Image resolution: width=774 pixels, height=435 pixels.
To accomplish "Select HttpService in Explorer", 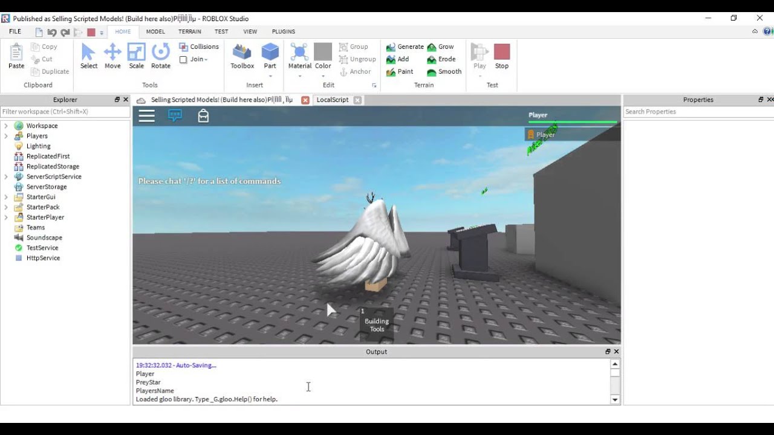I will coord(43,258).
